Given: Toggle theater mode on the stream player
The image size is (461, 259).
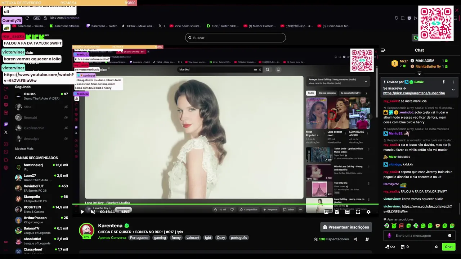Looking at the screenshot, I should click(x=347, y=212).
